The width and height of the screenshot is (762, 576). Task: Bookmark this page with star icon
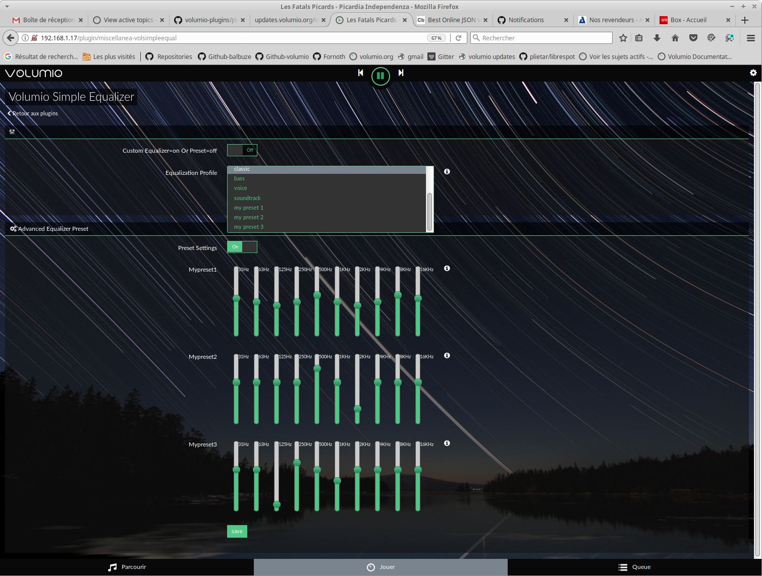(x=623, y=38)
